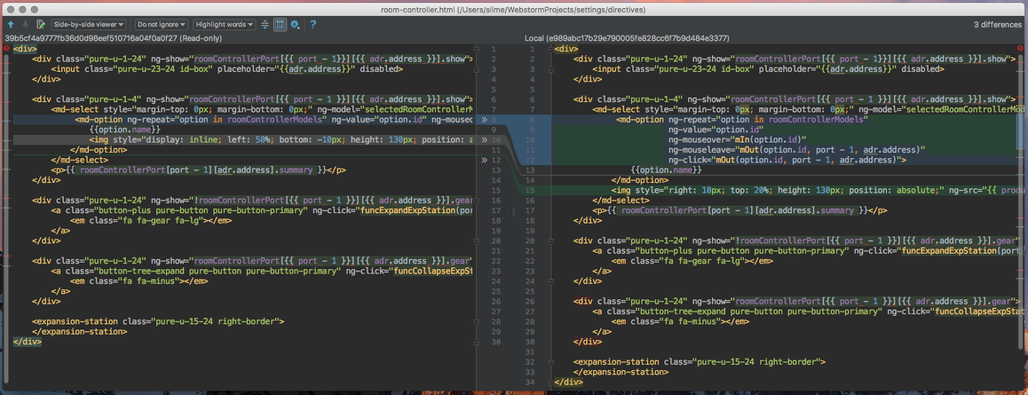Click the red error indicator in the right pane corner
Viewport: 1028px width, 395px height.
tap(1020, 49)
